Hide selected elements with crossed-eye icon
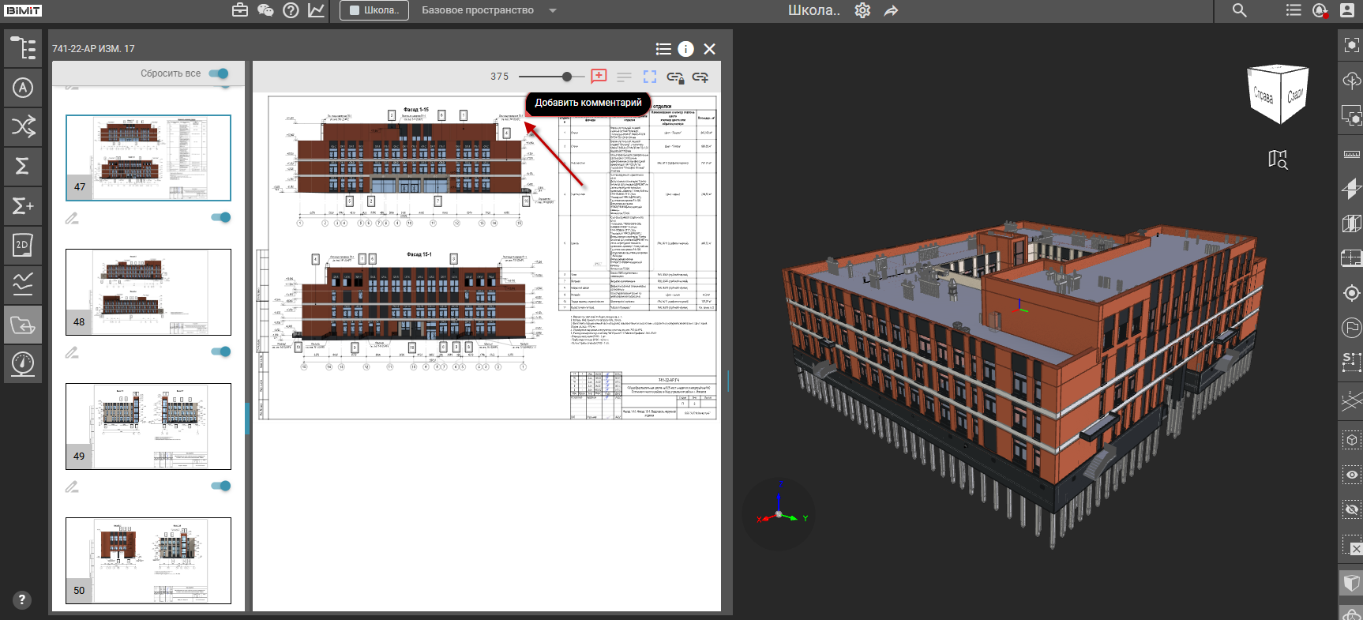This screenshot has height=620, width=1363. (x=1351, y=509)
